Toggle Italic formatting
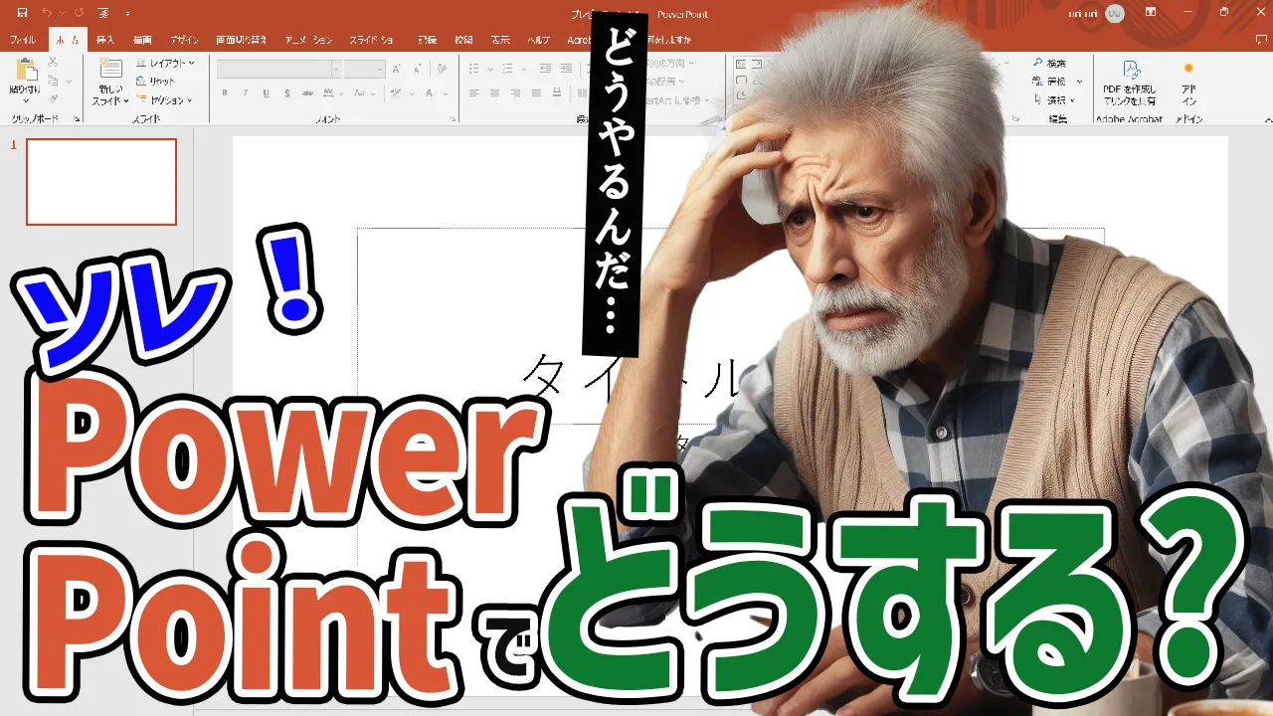Screen dimensions: 1273x716 246,93
